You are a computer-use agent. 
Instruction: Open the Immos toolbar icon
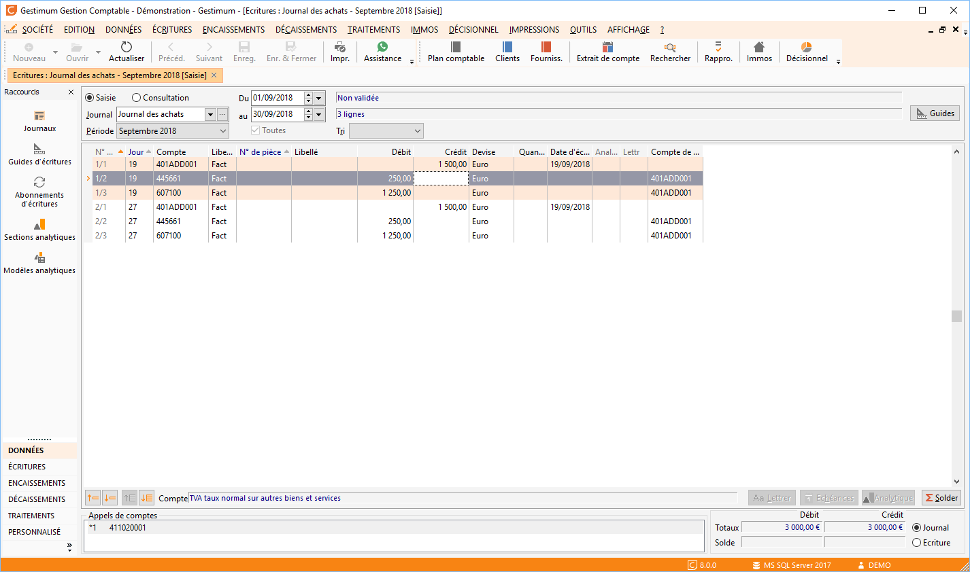pos(759,47)
